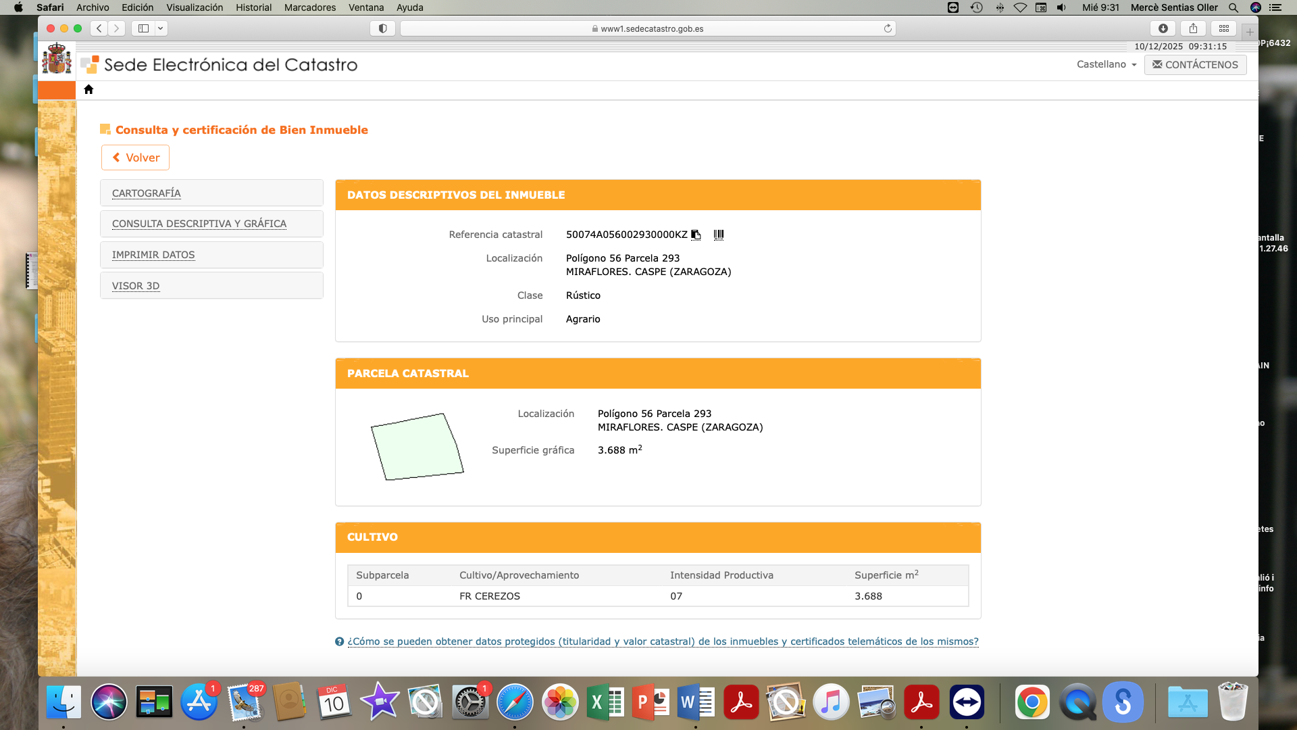This screenshot has width=1297, height=730.
Task: Copy the cadastral reference number icon
Action: [696, 235]
